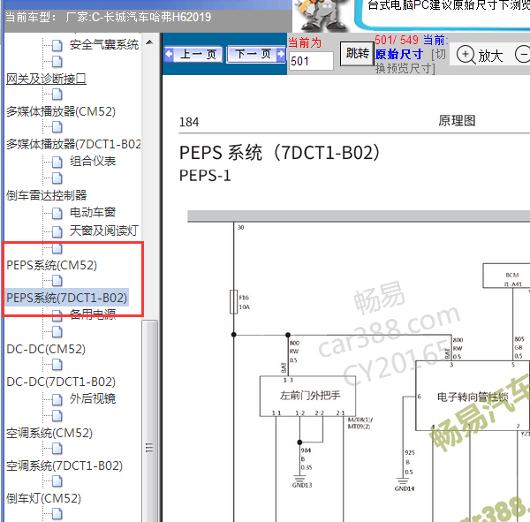Click the document icon above 空调系统(CM52)
This screenshot has height=522, width=530.
coord(57,415)
